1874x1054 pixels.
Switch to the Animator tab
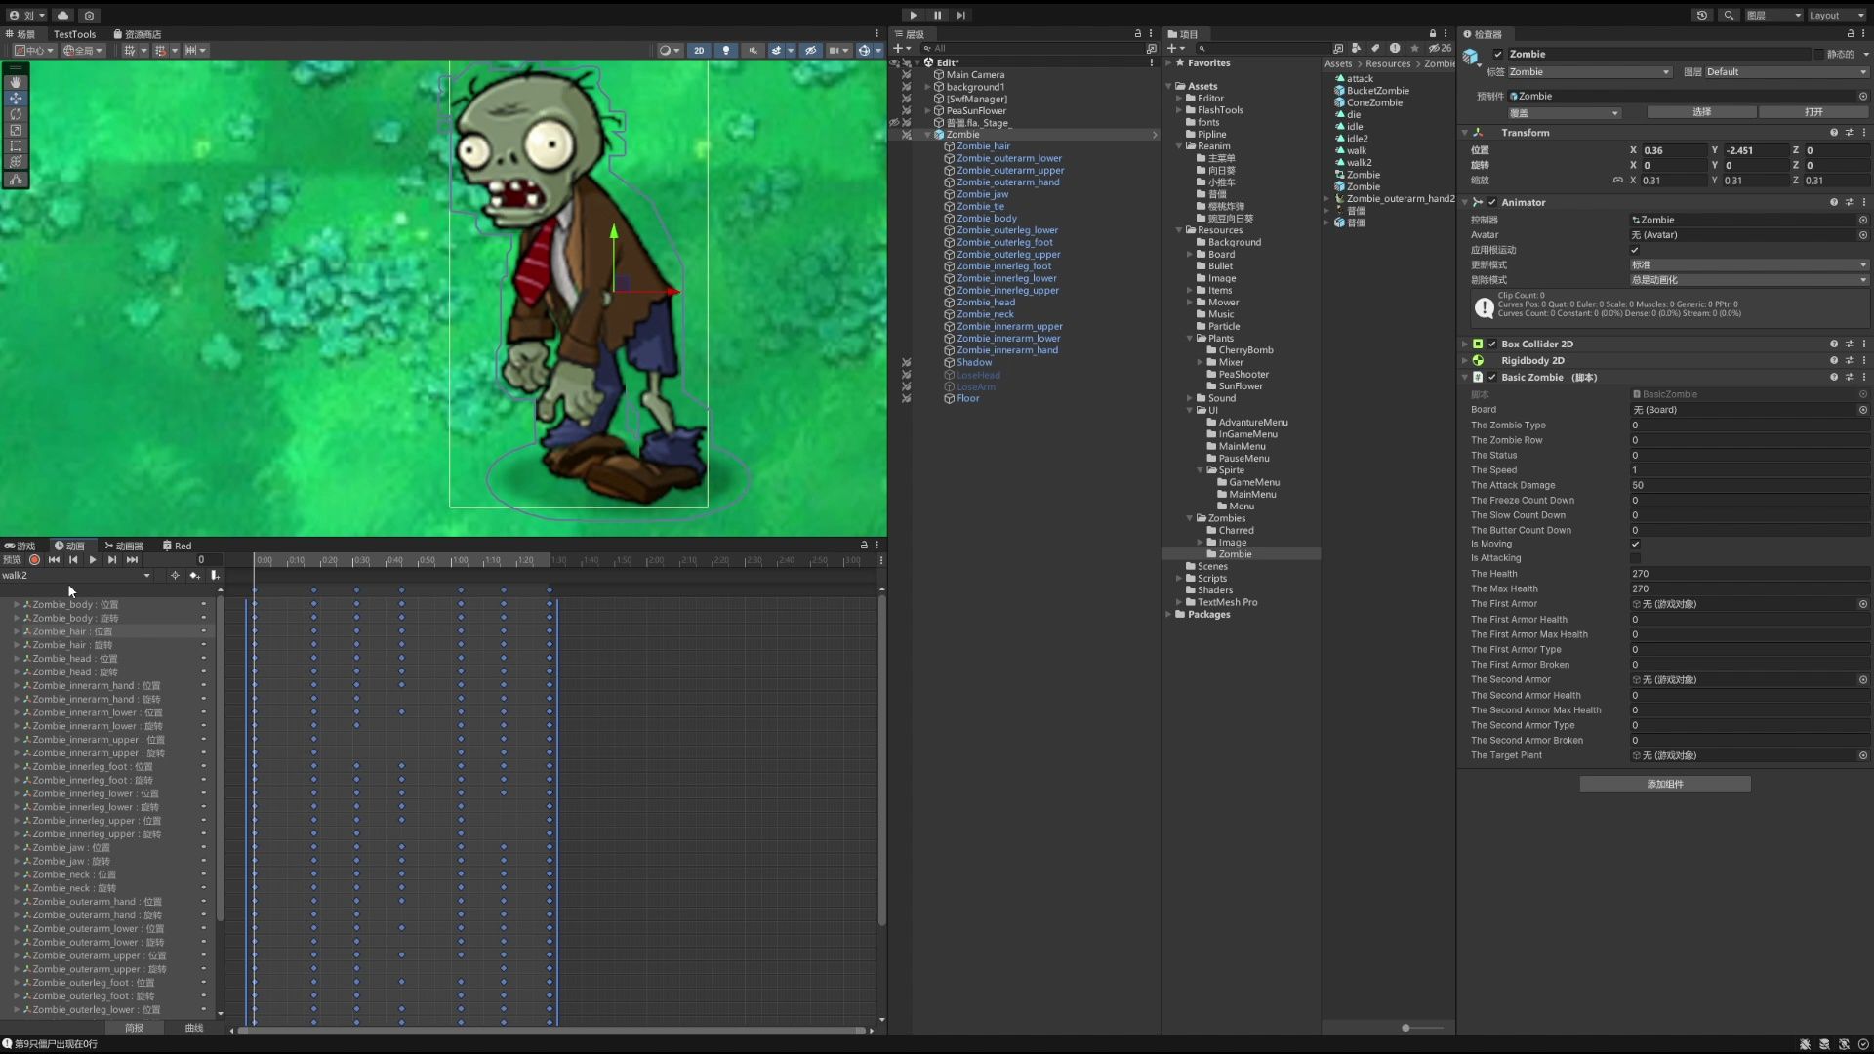124,547
